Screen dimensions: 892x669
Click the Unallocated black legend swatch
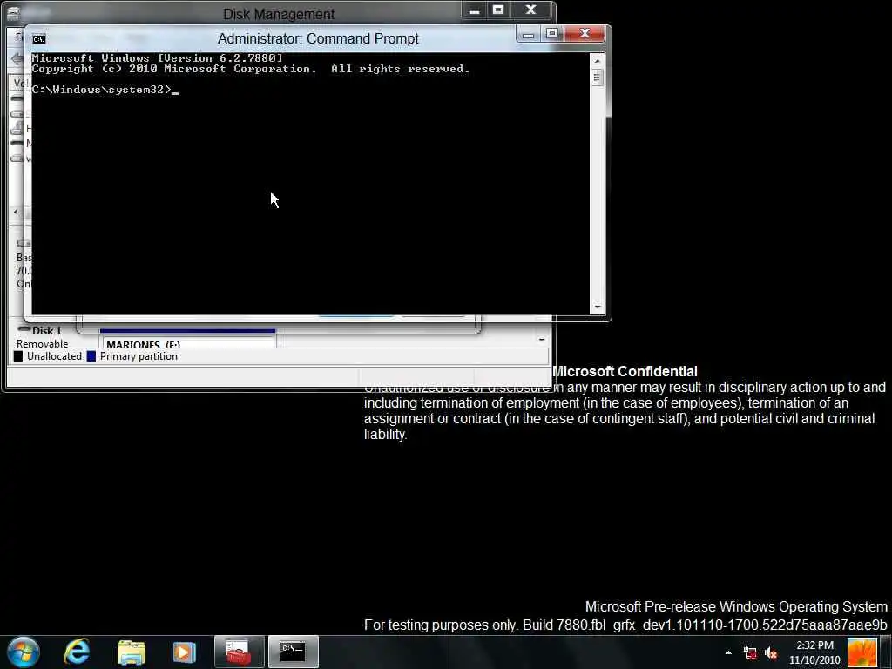(x=18, y=356)
